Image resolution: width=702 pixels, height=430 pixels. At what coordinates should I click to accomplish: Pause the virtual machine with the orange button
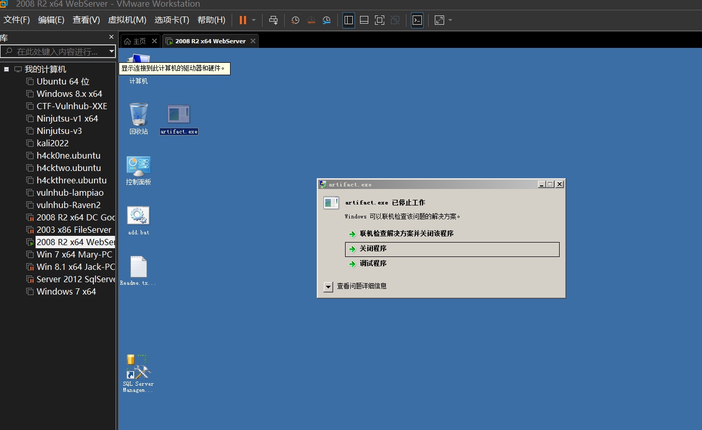click(242, 20)
